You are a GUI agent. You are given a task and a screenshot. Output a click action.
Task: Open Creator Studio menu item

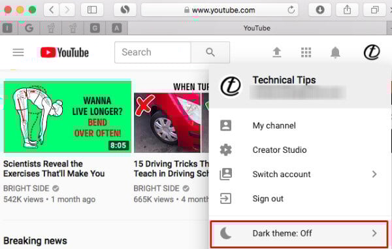(x=300, y=150)
